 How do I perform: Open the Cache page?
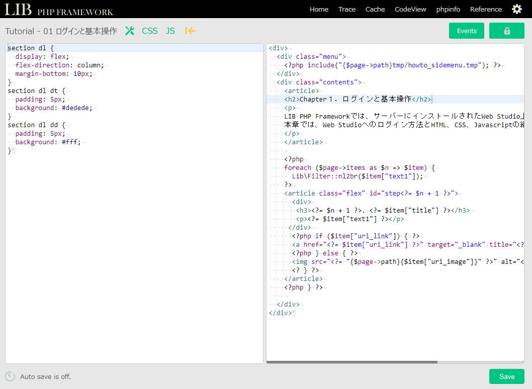pyautogui.click(x=375, y=9)
